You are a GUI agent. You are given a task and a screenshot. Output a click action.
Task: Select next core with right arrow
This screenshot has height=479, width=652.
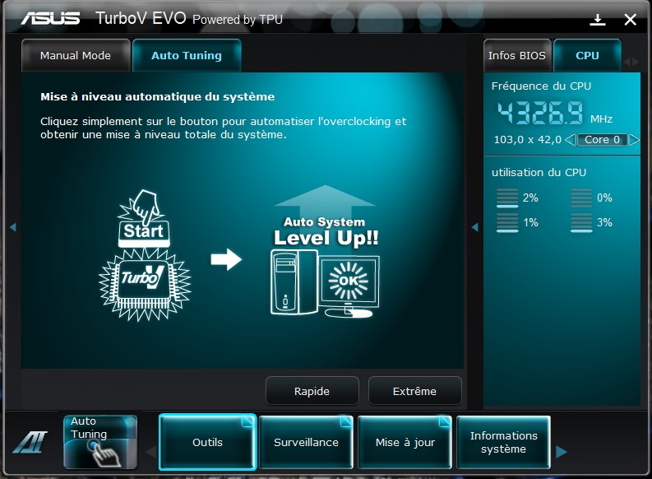[x=634, y=140]
